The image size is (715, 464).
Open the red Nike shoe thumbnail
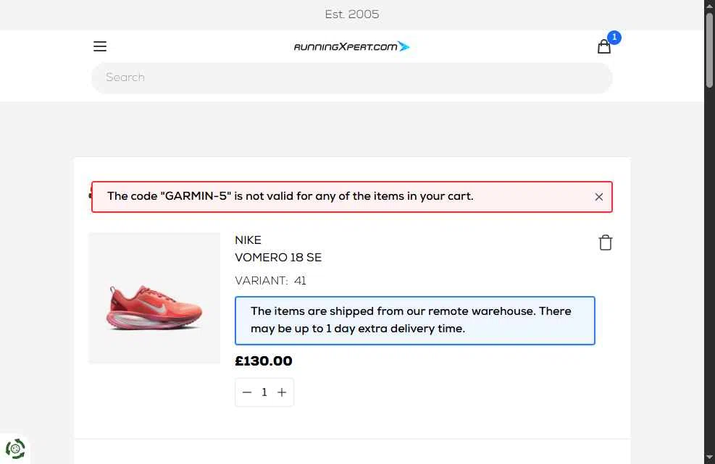[154, 298]
